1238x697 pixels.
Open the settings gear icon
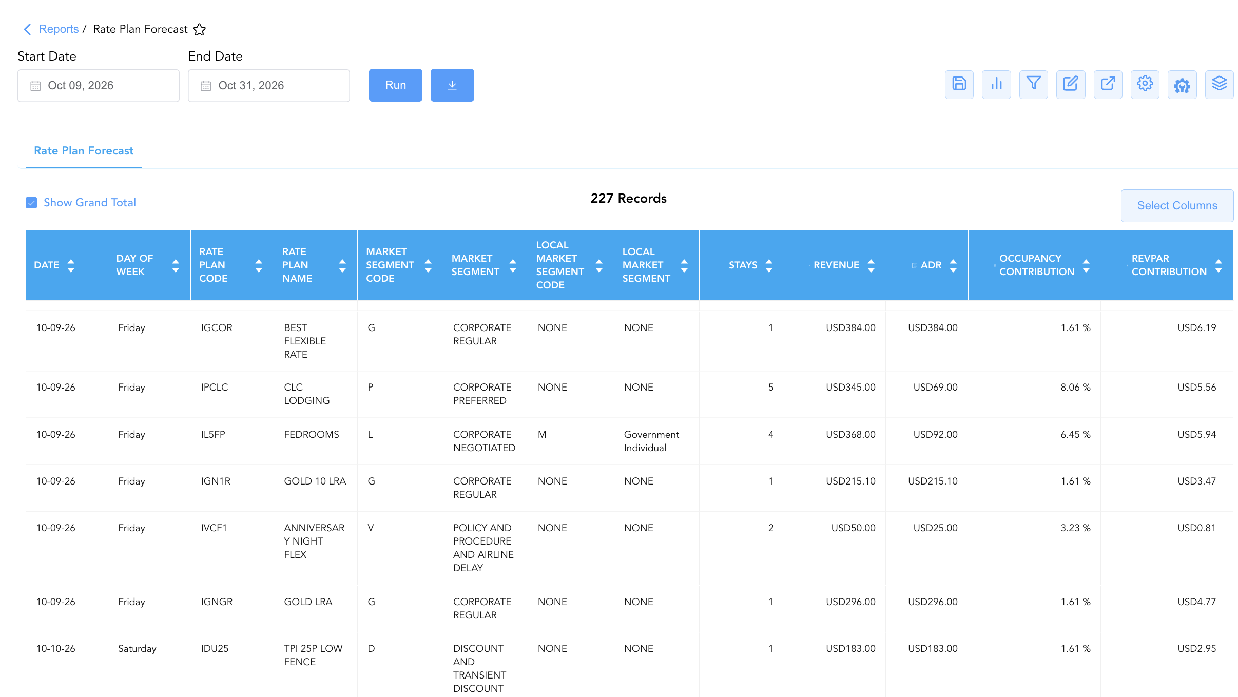pos(1145,85)
